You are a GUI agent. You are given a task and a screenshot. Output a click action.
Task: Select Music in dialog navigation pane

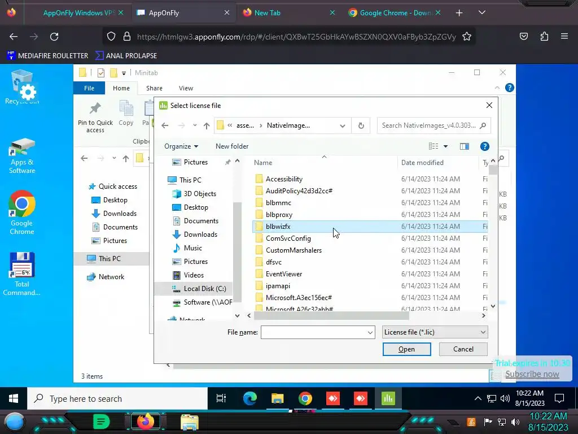click(192, 248)
